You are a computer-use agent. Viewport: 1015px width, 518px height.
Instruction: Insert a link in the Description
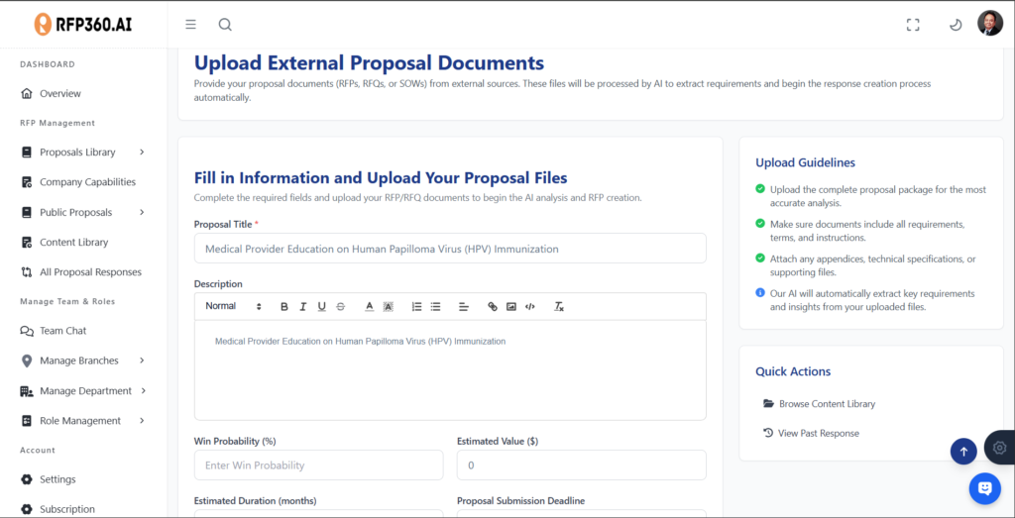tap(493, 307)
